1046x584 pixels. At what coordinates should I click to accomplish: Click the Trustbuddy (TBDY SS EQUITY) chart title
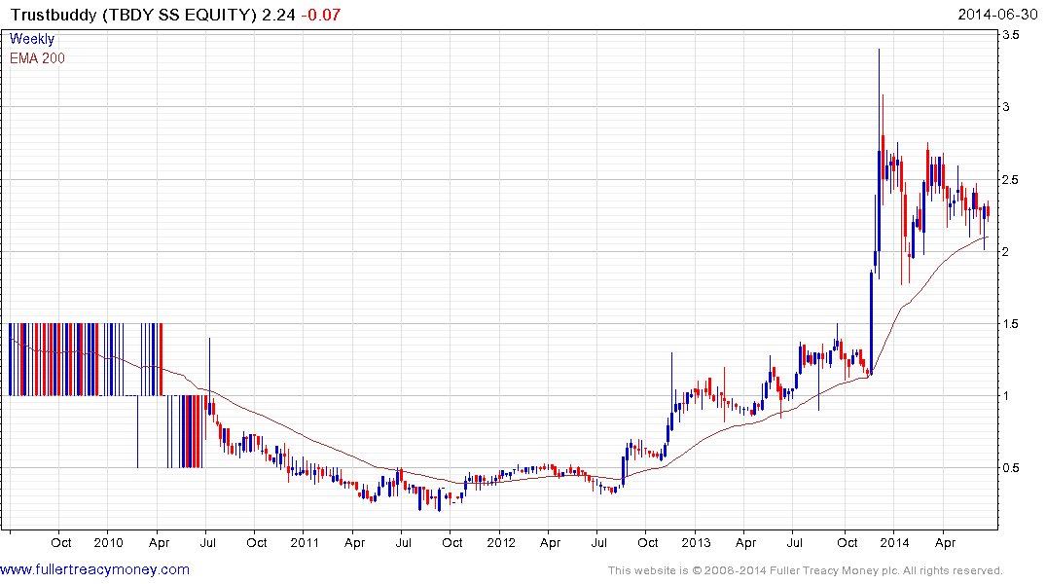pos(133,14)
